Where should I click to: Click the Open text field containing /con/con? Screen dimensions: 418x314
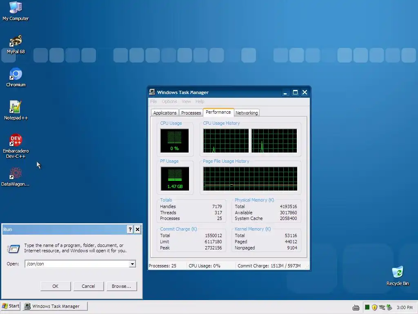coord(77,264)
